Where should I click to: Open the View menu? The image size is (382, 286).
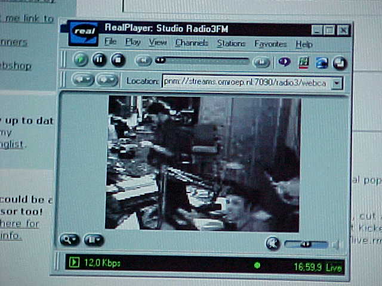click(158, 42)
